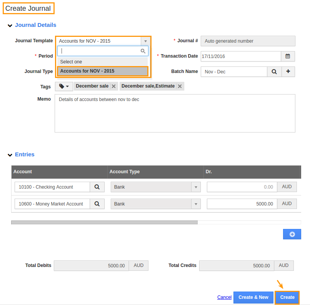The image size is (310, 305).
Task: Open the Tags dropdown icon
Action: pyautogui.click(x=64, y=86)
